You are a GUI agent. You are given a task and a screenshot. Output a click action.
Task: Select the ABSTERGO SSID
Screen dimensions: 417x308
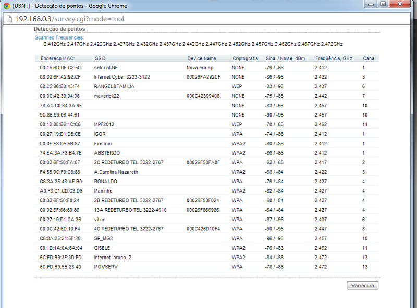(107, 153)
